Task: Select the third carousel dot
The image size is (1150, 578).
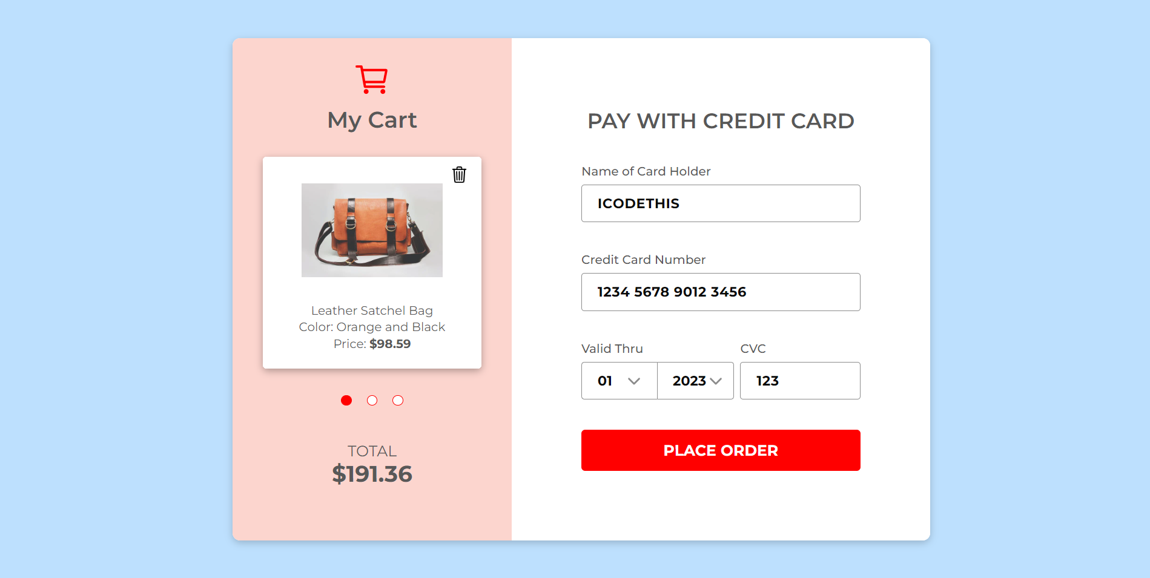Action: point(398,400)
